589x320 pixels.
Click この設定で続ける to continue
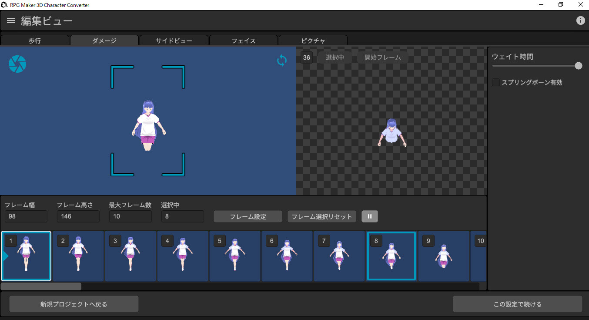[x=518, y=303]
